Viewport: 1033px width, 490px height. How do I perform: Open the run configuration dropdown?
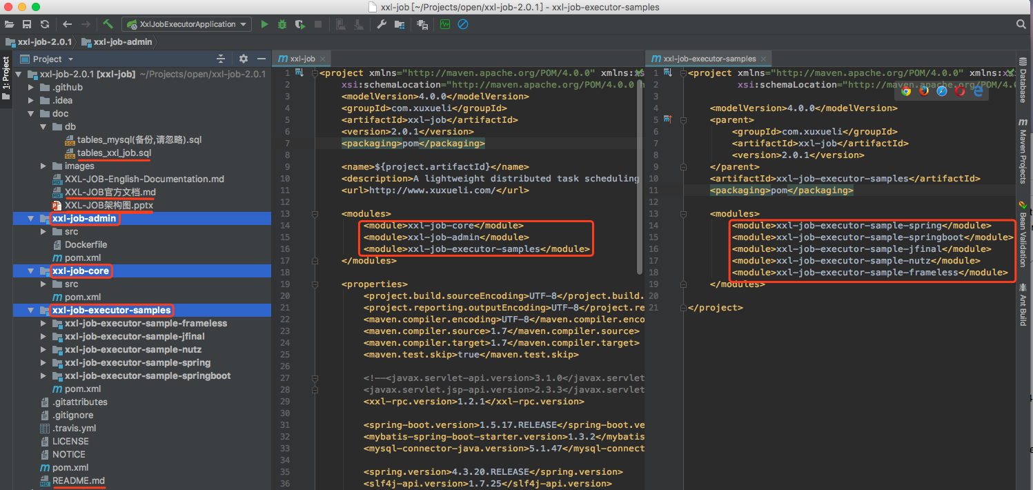tap(188, 24)
